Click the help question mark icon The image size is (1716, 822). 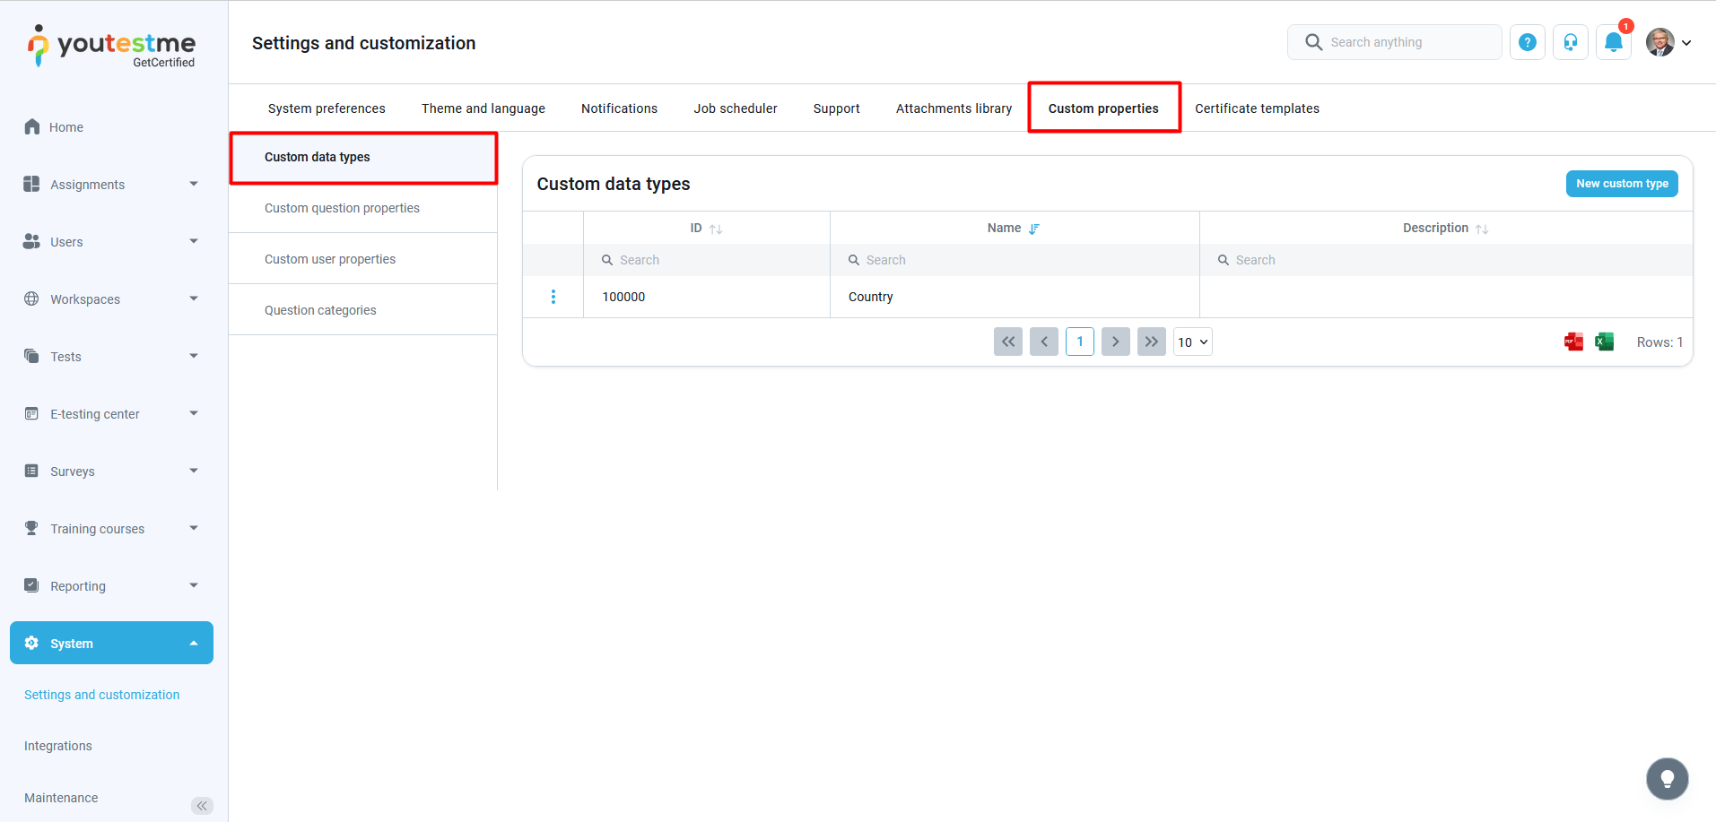coord(1527,42)
